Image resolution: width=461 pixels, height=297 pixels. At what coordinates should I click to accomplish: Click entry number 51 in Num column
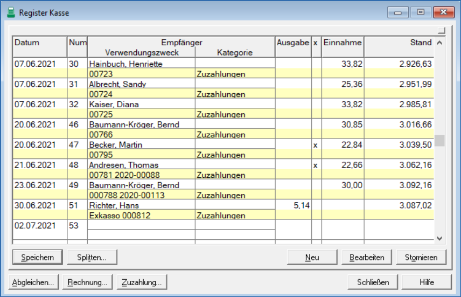point(73,205)
